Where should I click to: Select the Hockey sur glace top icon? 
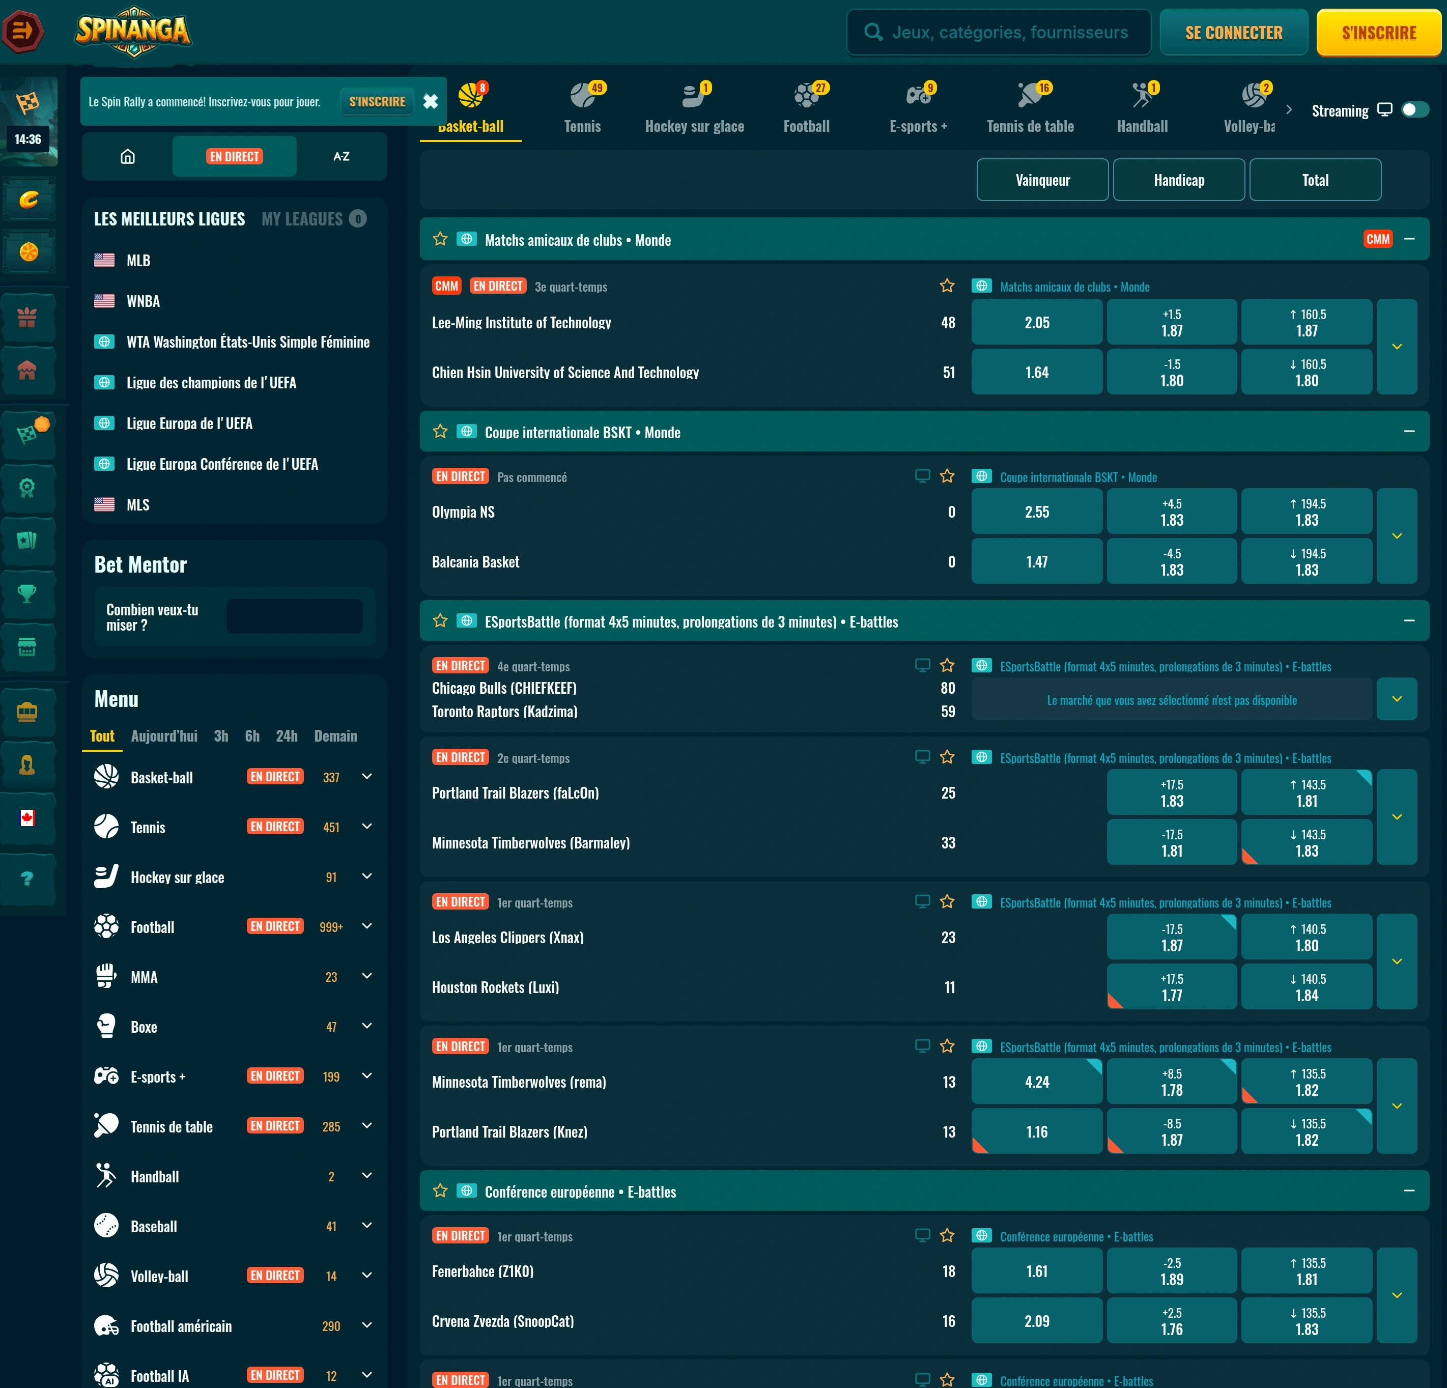point(695,108)
